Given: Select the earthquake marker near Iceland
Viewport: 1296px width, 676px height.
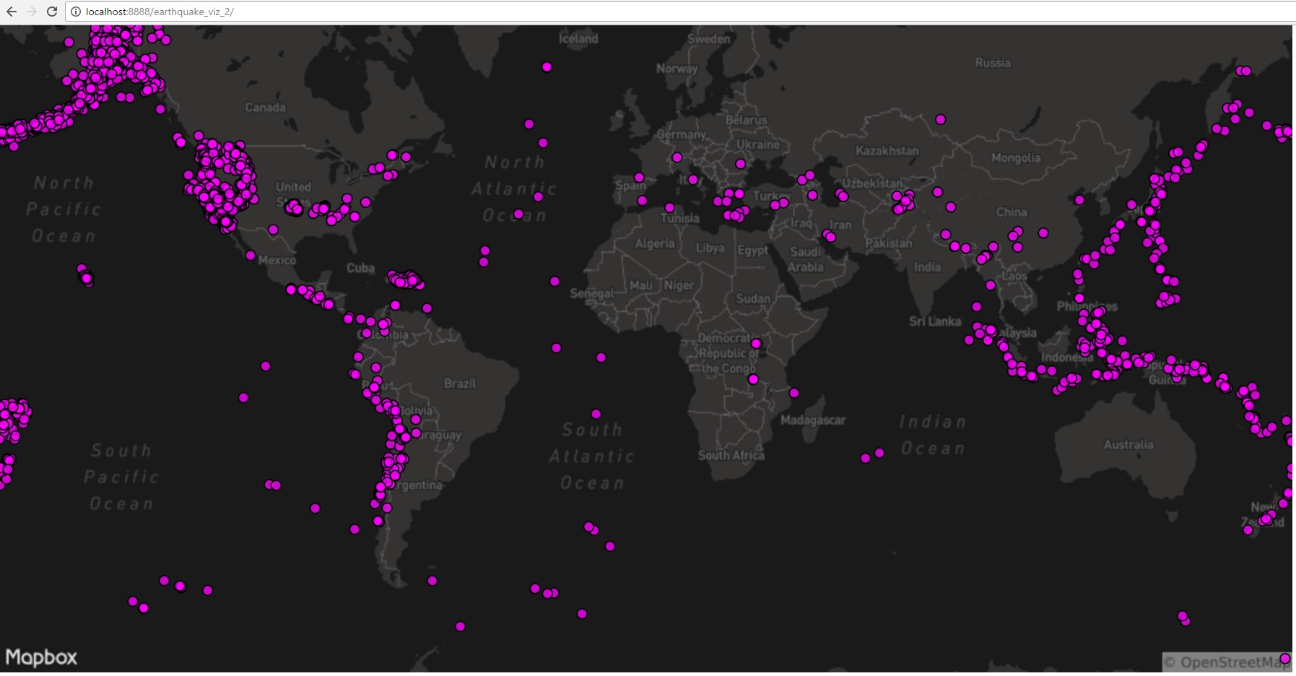Looking at the screenshot, I should tap(547, 66).
